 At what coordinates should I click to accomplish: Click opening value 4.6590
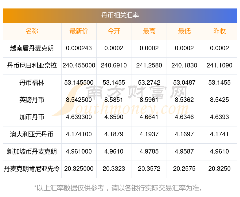(114, 117)
